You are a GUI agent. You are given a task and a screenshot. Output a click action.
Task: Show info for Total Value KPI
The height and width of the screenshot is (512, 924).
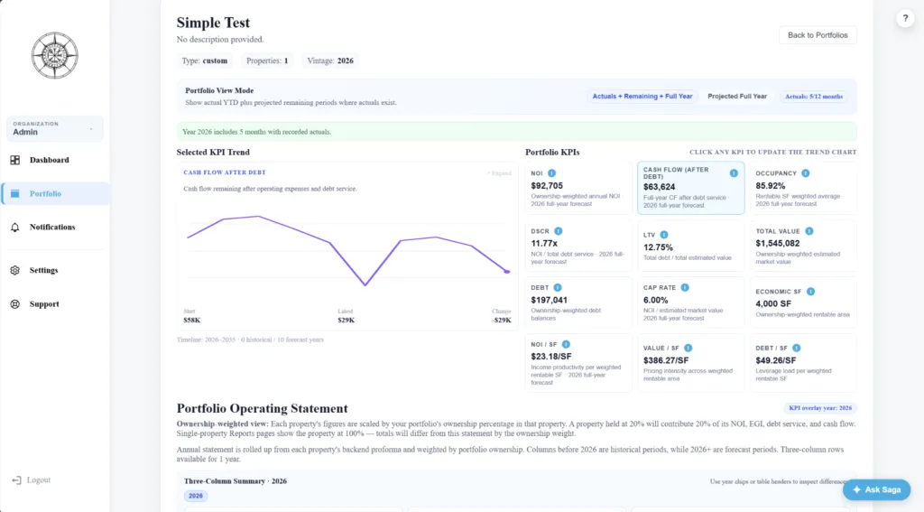pyautogui.click(x=809, y=231)
